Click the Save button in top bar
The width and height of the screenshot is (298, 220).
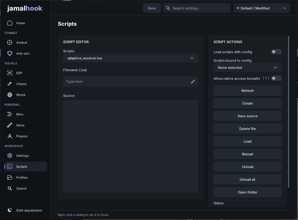[152, 8]
